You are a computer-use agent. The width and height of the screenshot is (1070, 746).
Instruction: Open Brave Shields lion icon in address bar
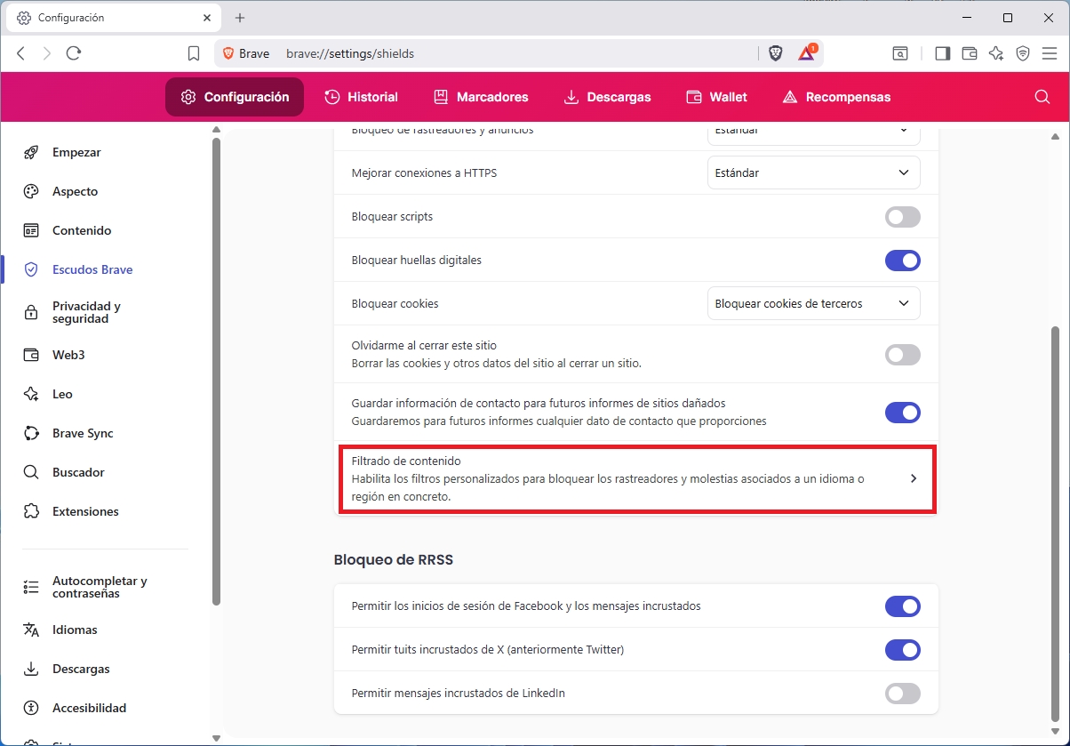[x=775, y=53]
